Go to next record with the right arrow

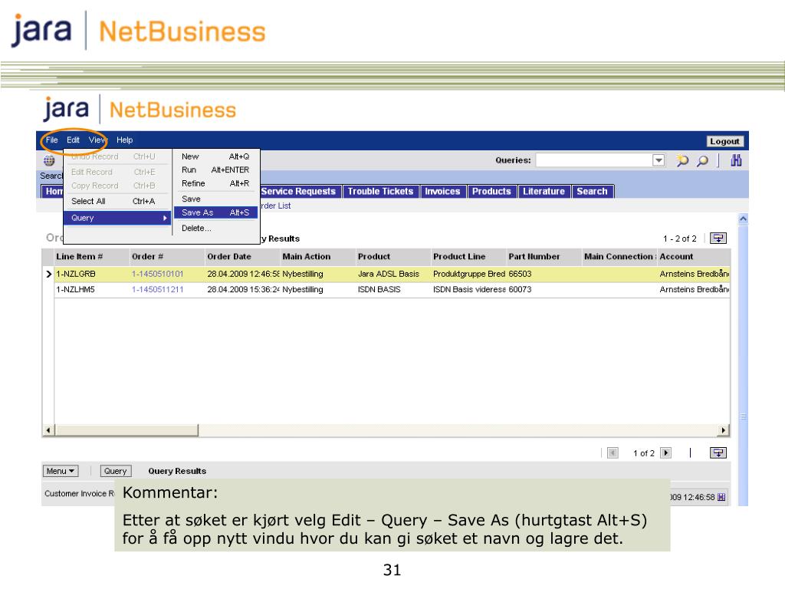(x=666, y=452)
